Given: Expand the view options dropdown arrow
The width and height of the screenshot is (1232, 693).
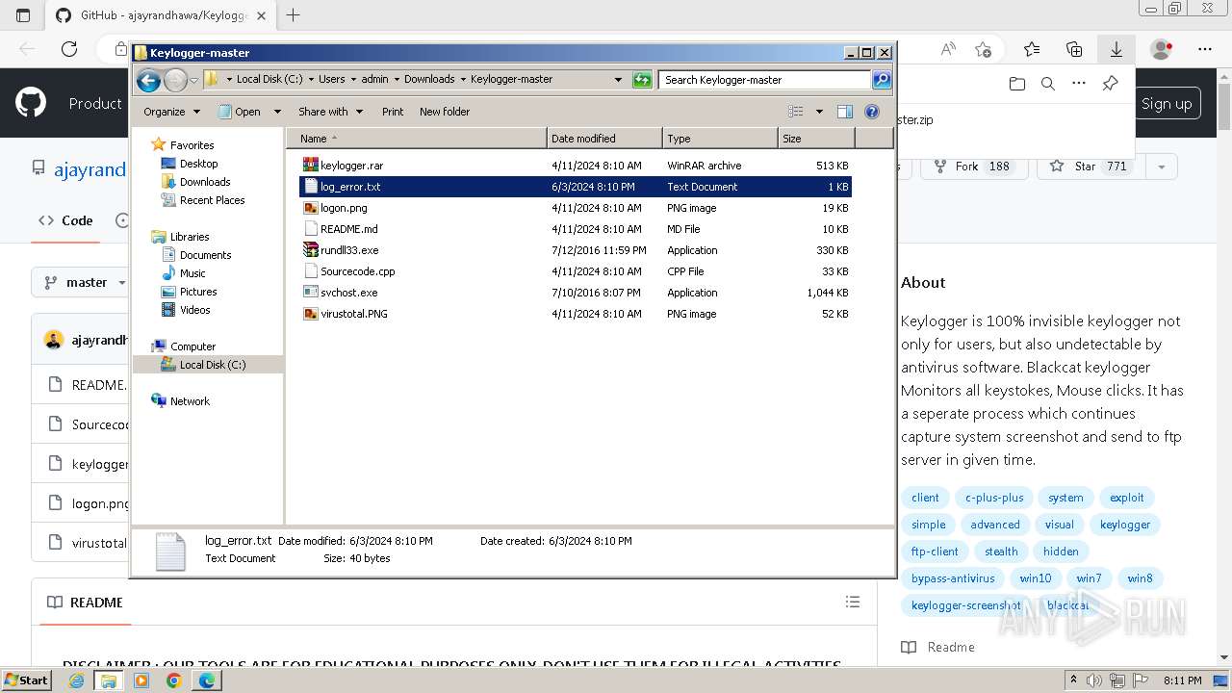Looking at the screenshot, I should pyautogui.click(x=819, y=112).
